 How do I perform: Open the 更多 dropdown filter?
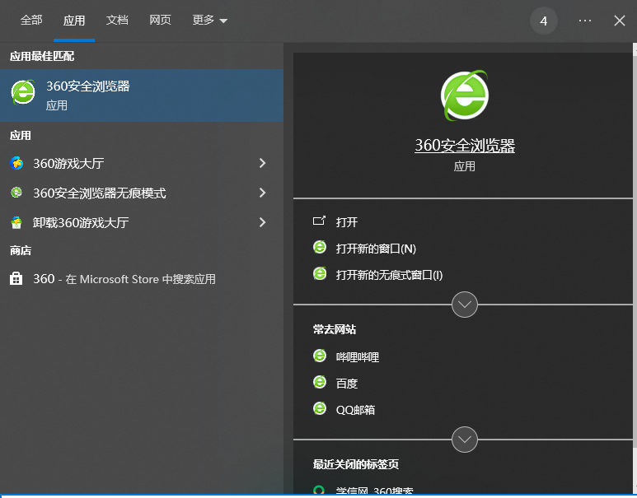tap(209, 20)
